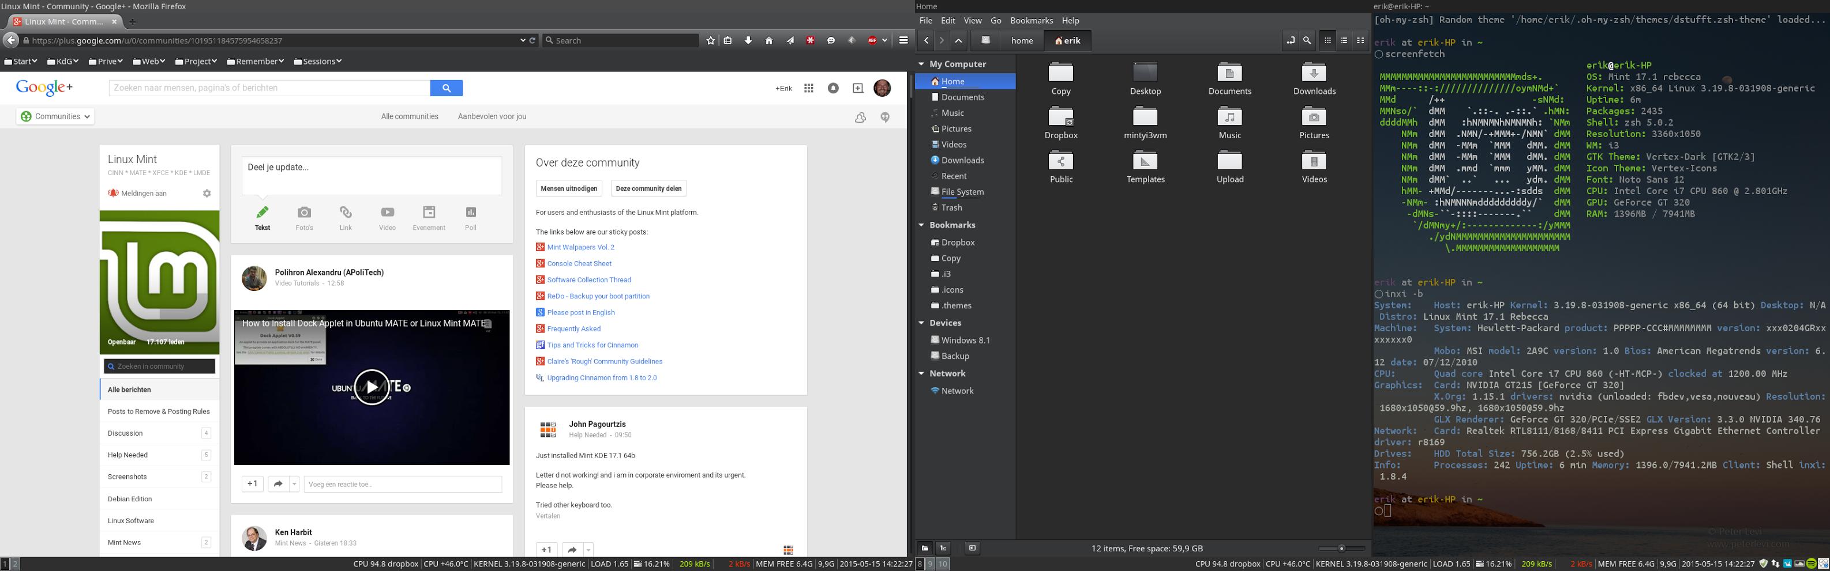Screen dimensions: 1830x571
Task: Collapse Devices sidebar section
Action: click(921, 323)
